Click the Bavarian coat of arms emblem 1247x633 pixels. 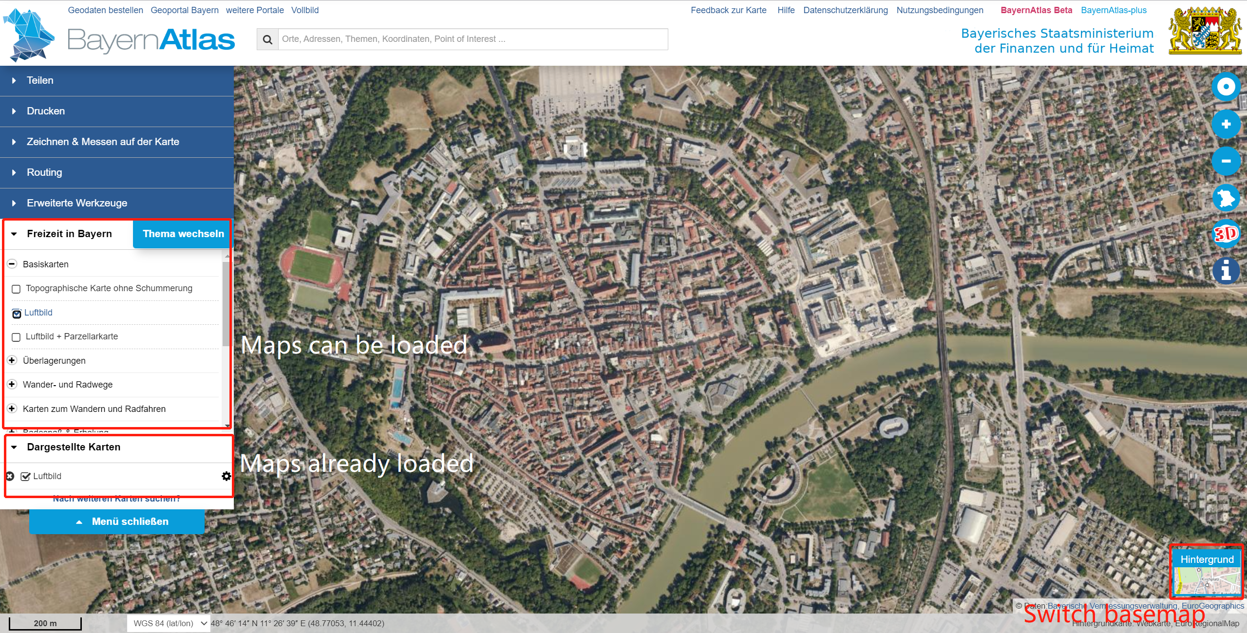[1206, 31]
